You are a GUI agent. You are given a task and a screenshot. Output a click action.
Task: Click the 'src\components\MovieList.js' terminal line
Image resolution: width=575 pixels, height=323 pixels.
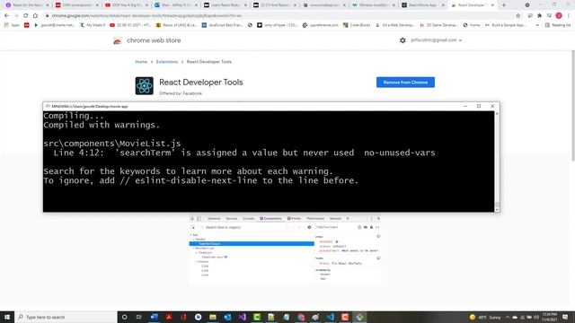112,144
